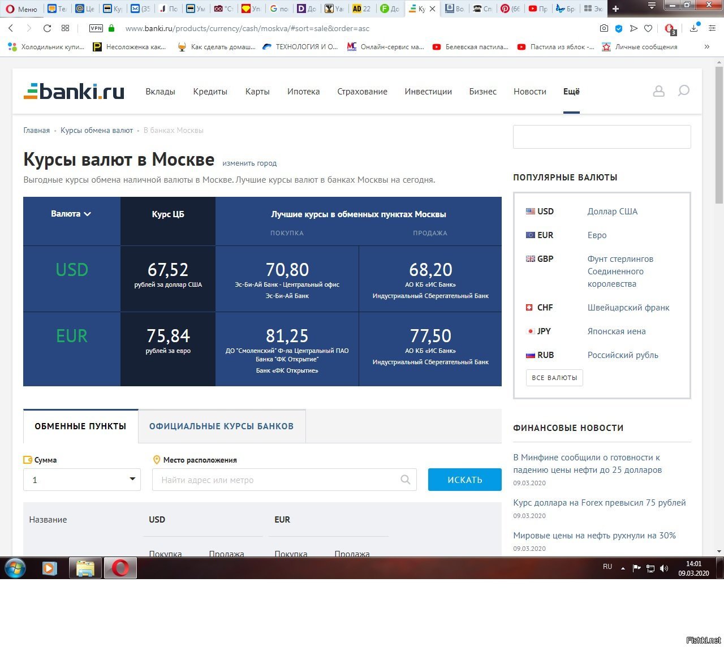Image resolution: width=724 pixels, height=647 pixels.
Task: Expand the Ещё menu item
Action: [571, 92]
